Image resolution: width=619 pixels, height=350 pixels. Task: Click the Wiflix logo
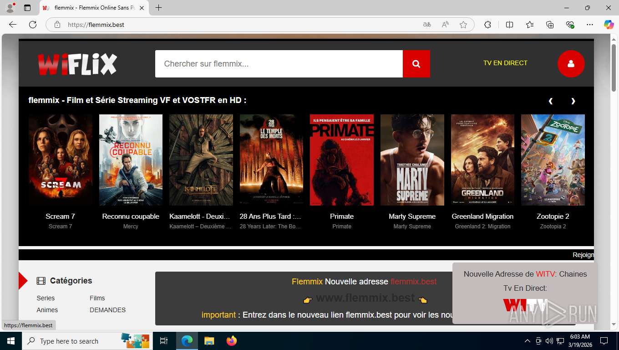[x=77, y=64]
